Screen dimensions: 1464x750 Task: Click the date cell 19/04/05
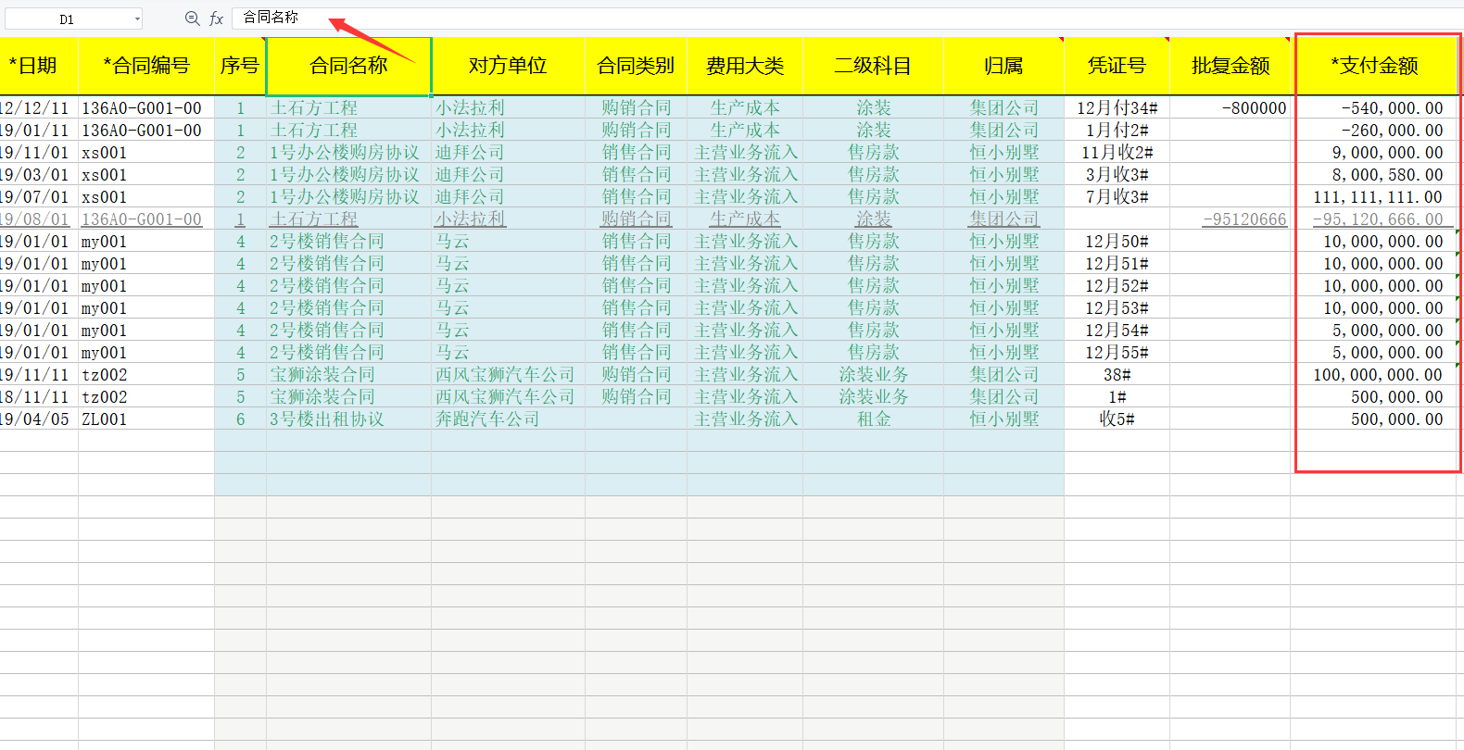(39, 419)
